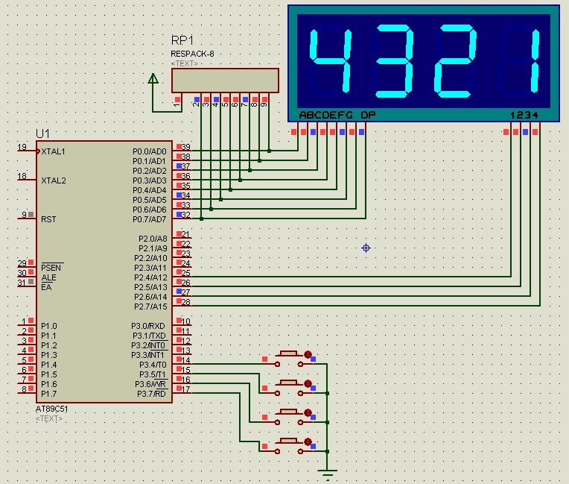Click the 1234 digit-select label on the display
Screen dimensions: 569x484
[x=524, y=115]
